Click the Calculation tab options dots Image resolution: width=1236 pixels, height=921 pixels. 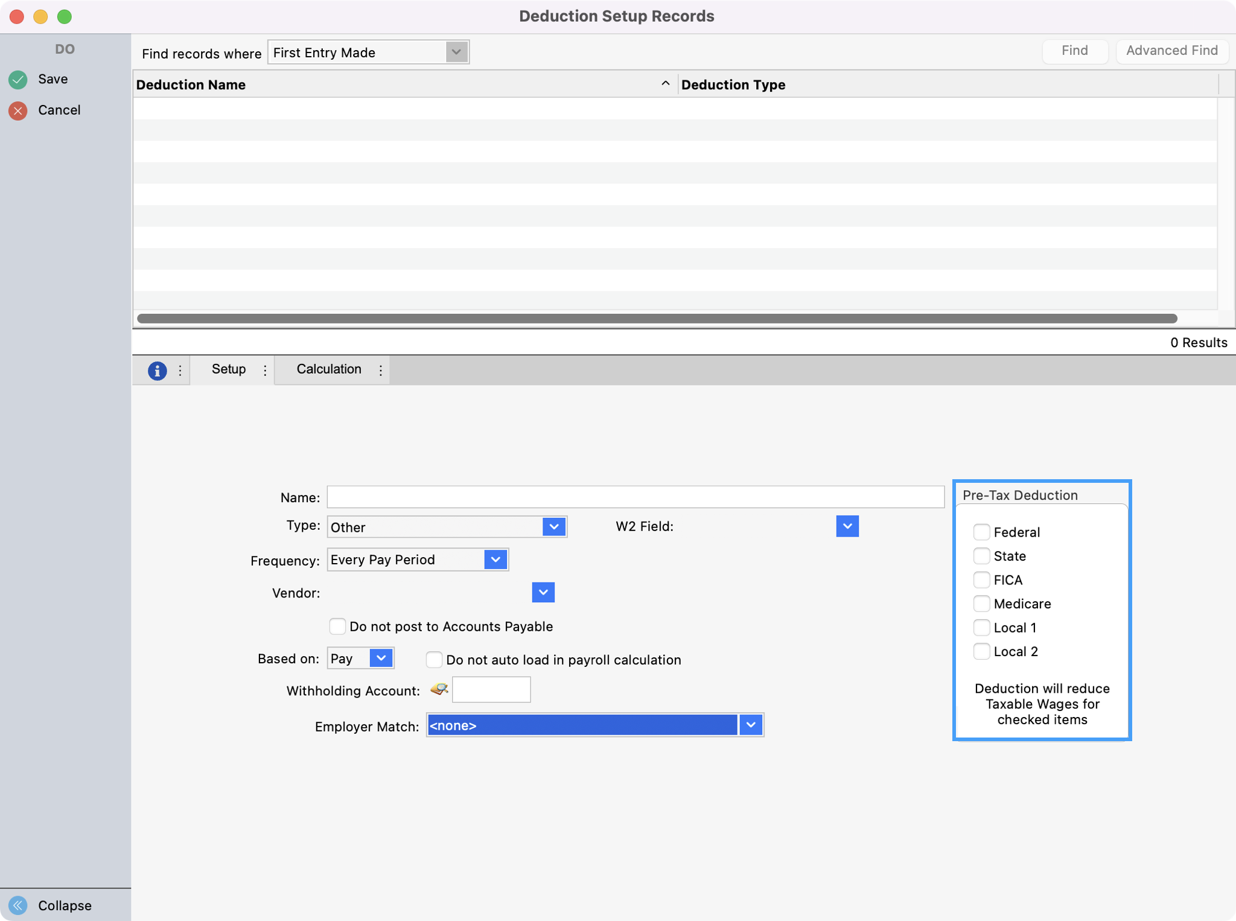point(381,370)
